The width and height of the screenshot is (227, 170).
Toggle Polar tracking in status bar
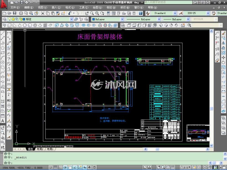(65, 167)
